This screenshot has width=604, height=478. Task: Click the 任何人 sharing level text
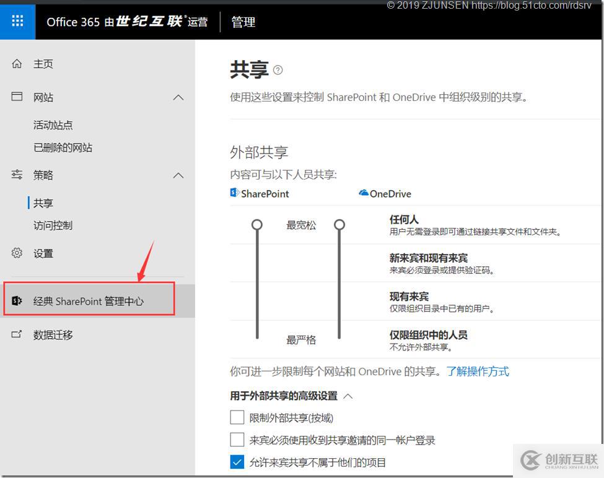tap(404, 219)
